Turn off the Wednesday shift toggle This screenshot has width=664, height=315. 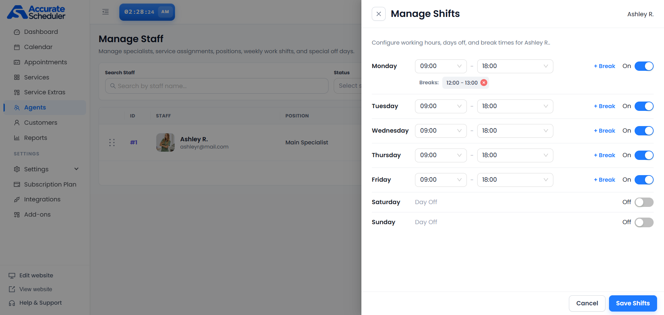click(x=644, y=131)
